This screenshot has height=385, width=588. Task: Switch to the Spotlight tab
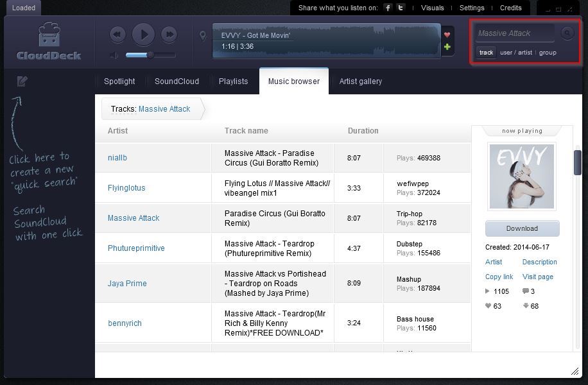(x=119, y=81)
